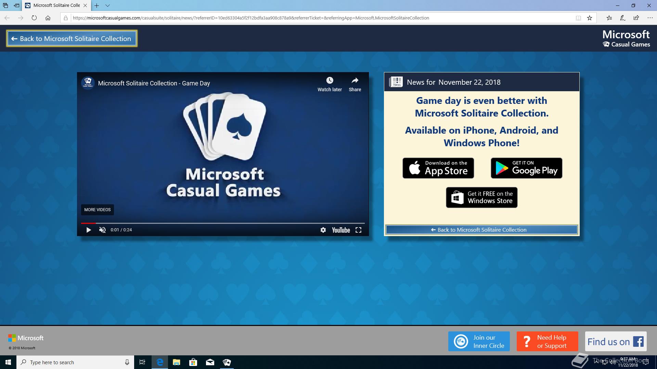Open video on YouTube logo
This screenshot has width=657, height=369.
pos(341,230)
